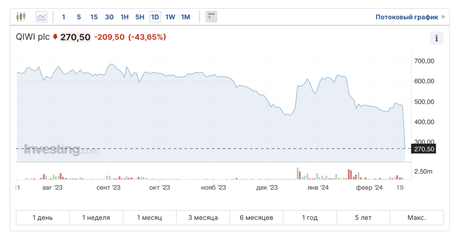Show the 1 неделя time range
Screen dimensions: 459x240
[96, 218]
